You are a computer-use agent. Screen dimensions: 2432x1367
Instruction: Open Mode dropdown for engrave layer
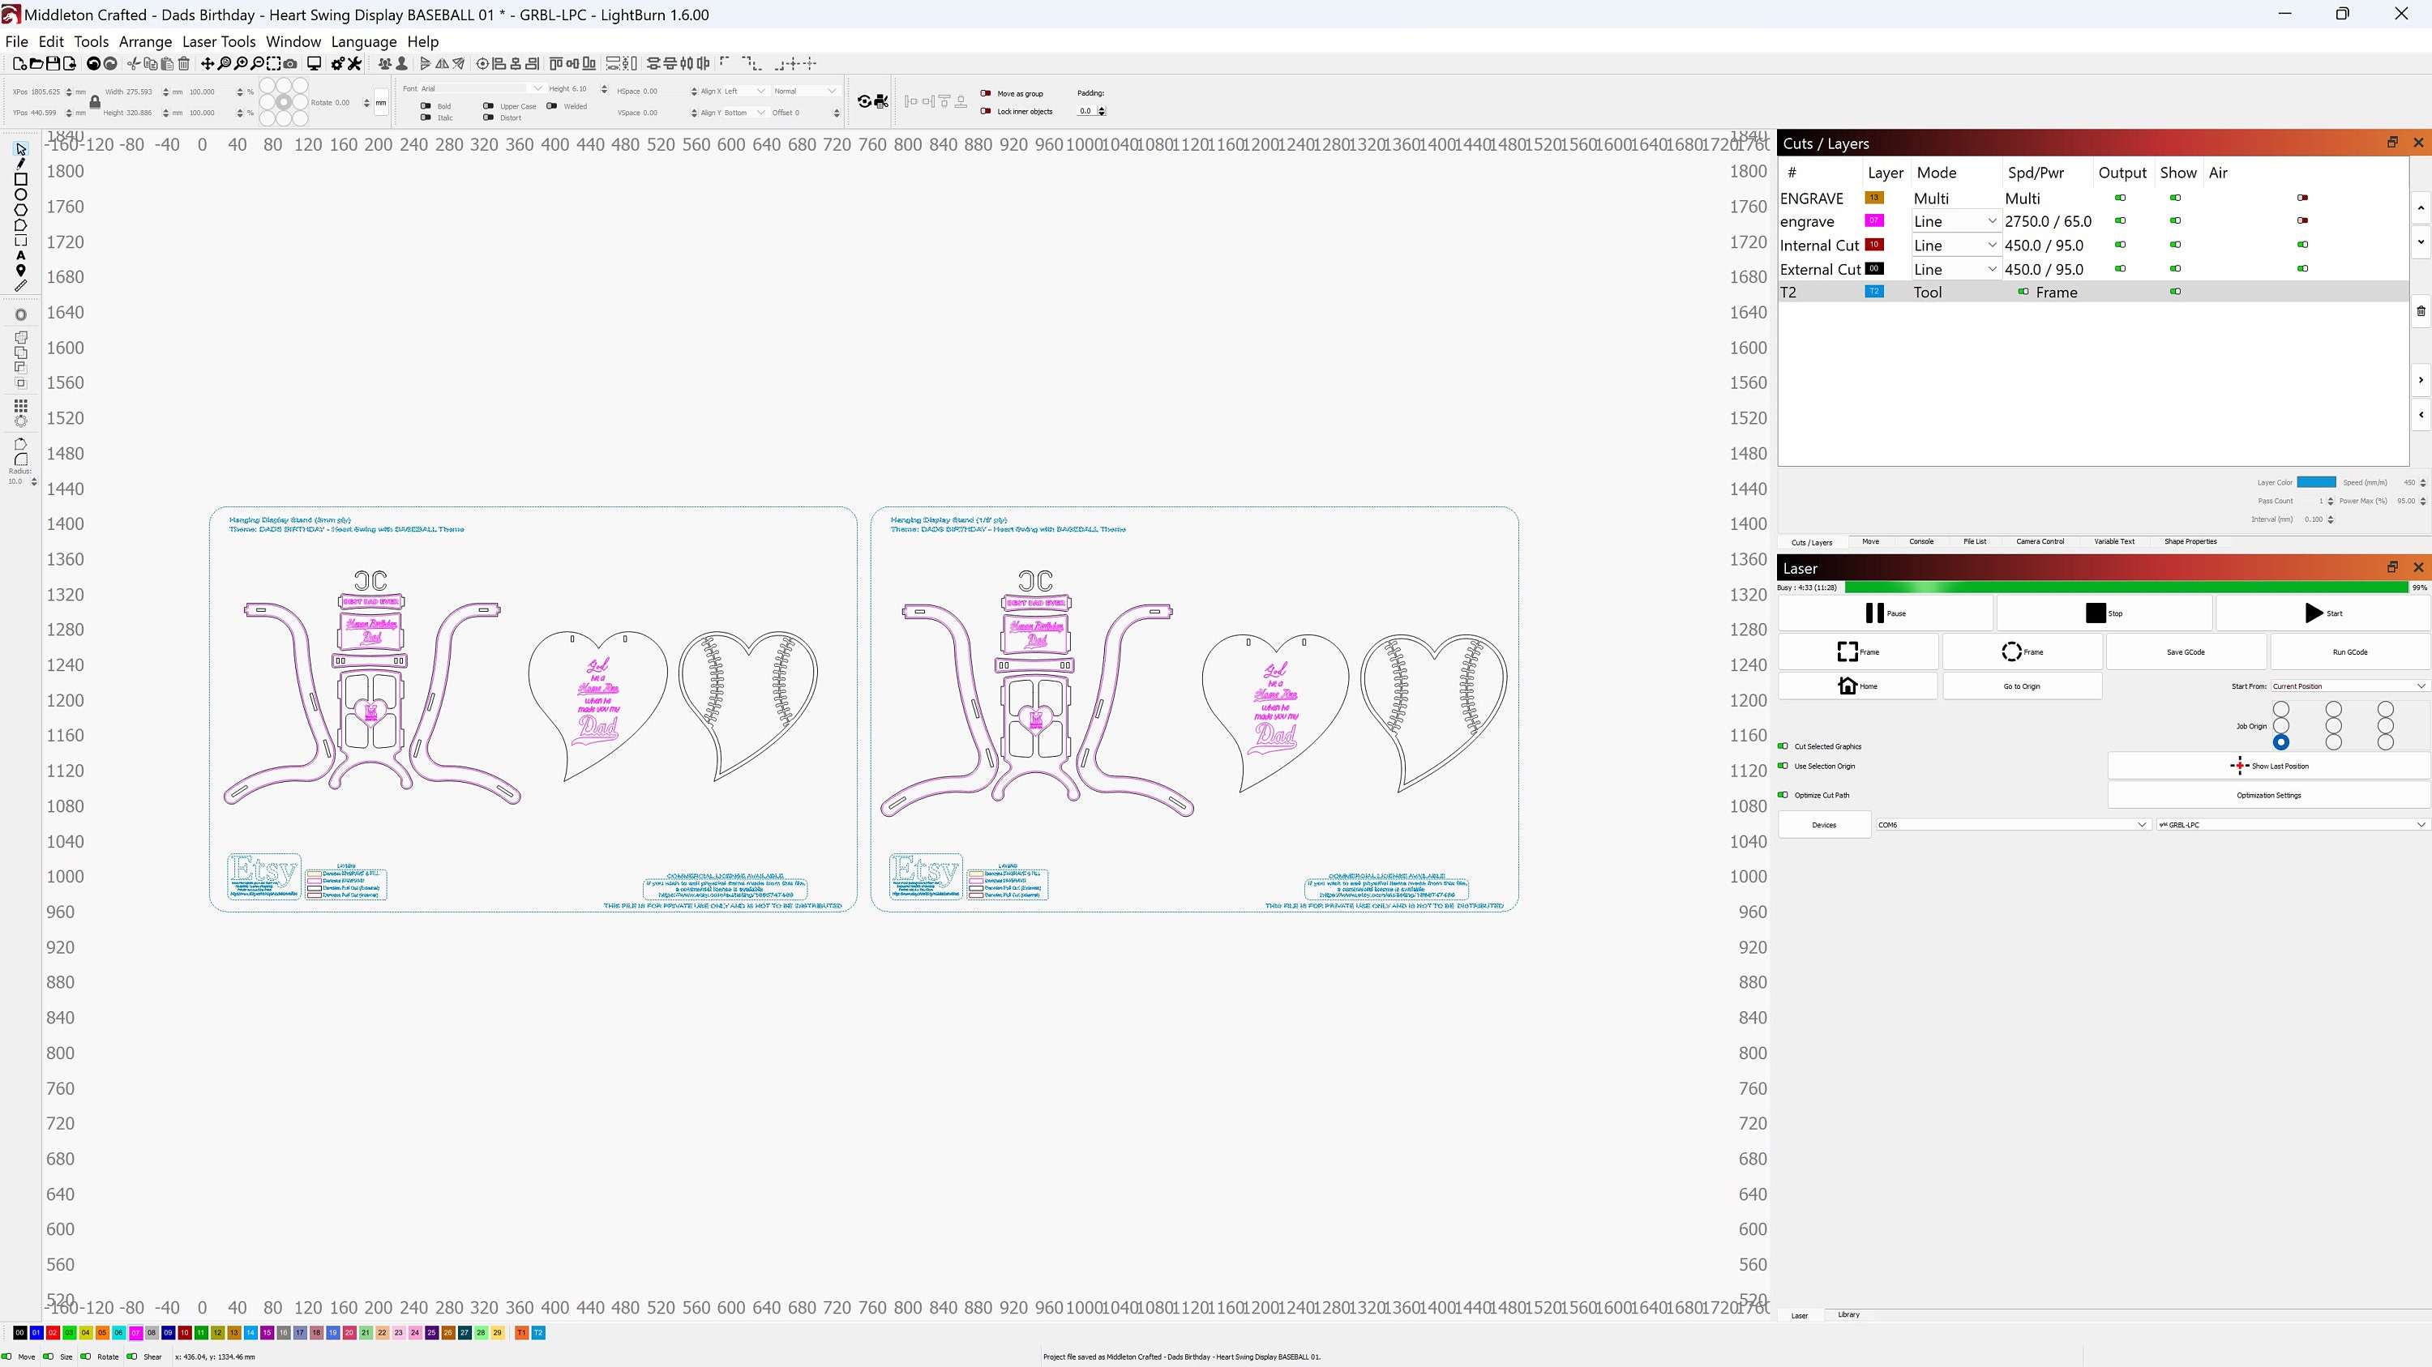[x=1955, y=222]
